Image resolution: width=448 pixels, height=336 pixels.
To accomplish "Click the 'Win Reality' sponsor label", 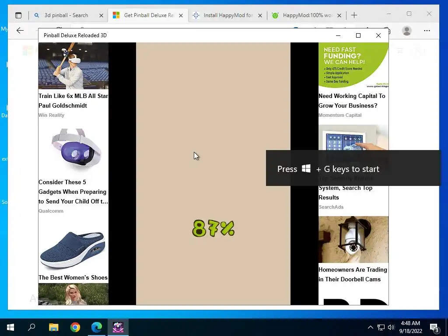I will coord(52,115).
